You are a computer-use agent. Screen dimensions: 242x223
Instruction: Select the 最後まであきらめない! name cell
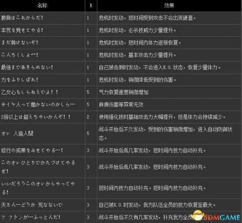pyautogui.click(x=42, y=67)
